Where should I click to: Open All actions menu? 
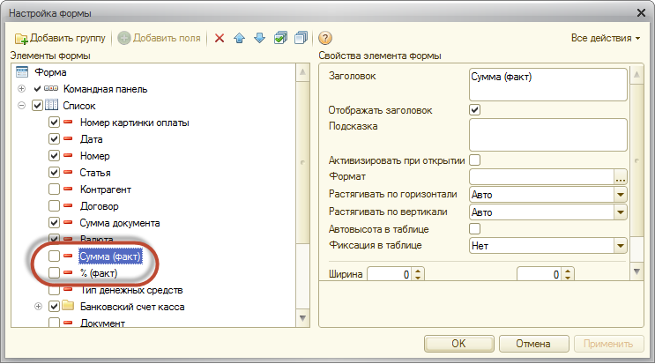[606, 38]
